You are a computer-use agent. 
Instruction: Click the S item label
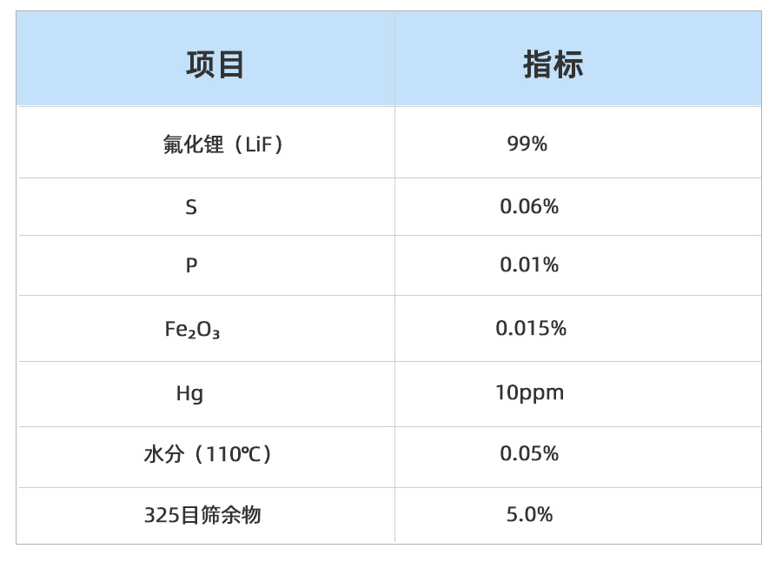(191, 208)
